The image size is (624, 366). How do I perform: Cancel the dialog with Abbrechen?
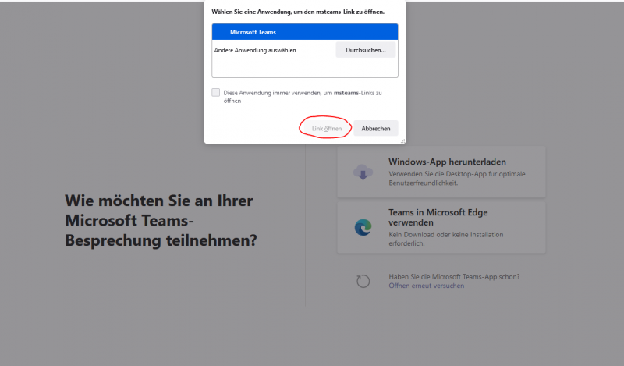(376, 128)
